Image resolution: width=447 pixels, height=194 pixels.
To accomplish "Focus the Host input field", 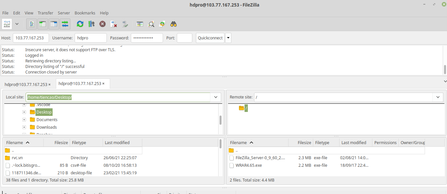I will 31,38.
